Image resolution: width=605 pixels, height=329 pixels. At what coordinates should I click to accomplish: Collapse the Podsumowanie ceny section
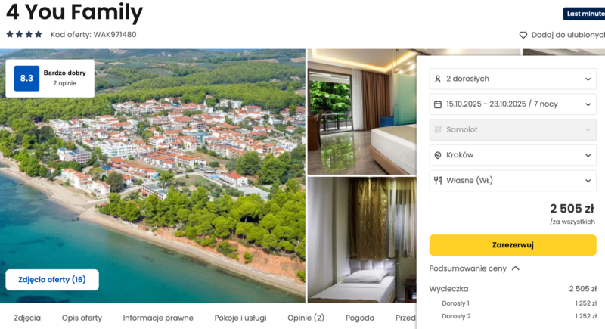pos(474,268)
